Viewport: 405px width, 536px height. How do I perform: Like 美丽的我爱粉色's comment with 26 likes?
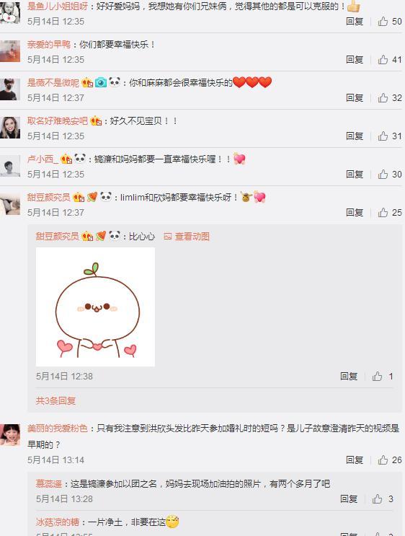[x=383, y=460]
